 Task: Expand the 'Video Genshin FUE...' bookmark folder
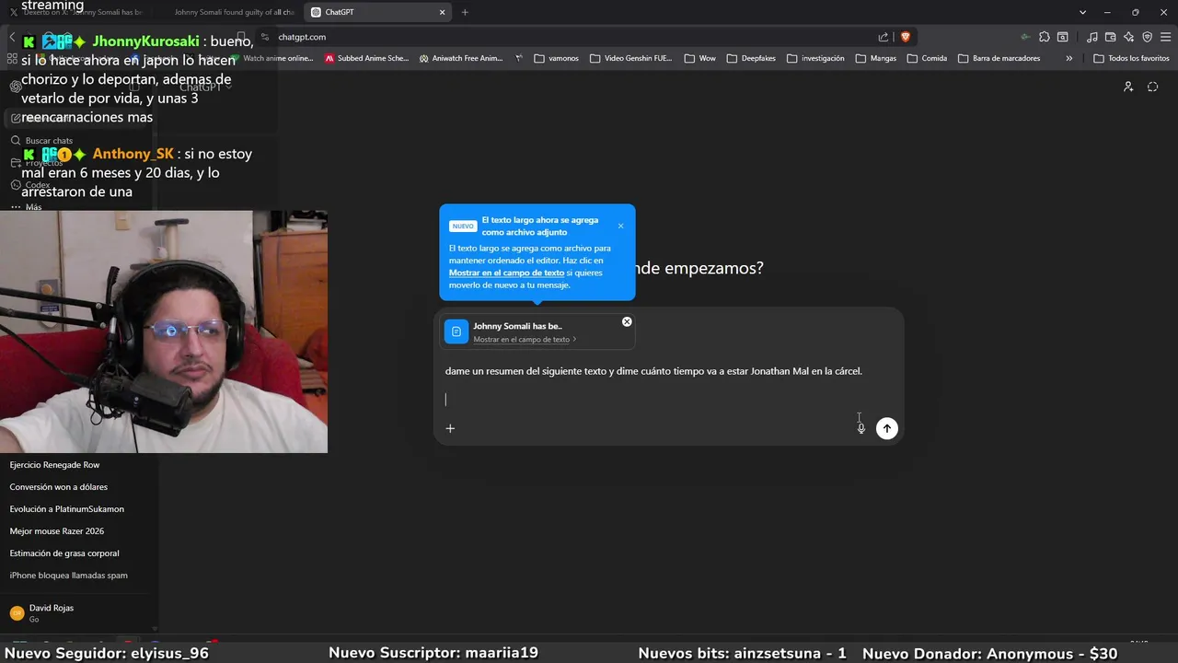pos(631,58)
